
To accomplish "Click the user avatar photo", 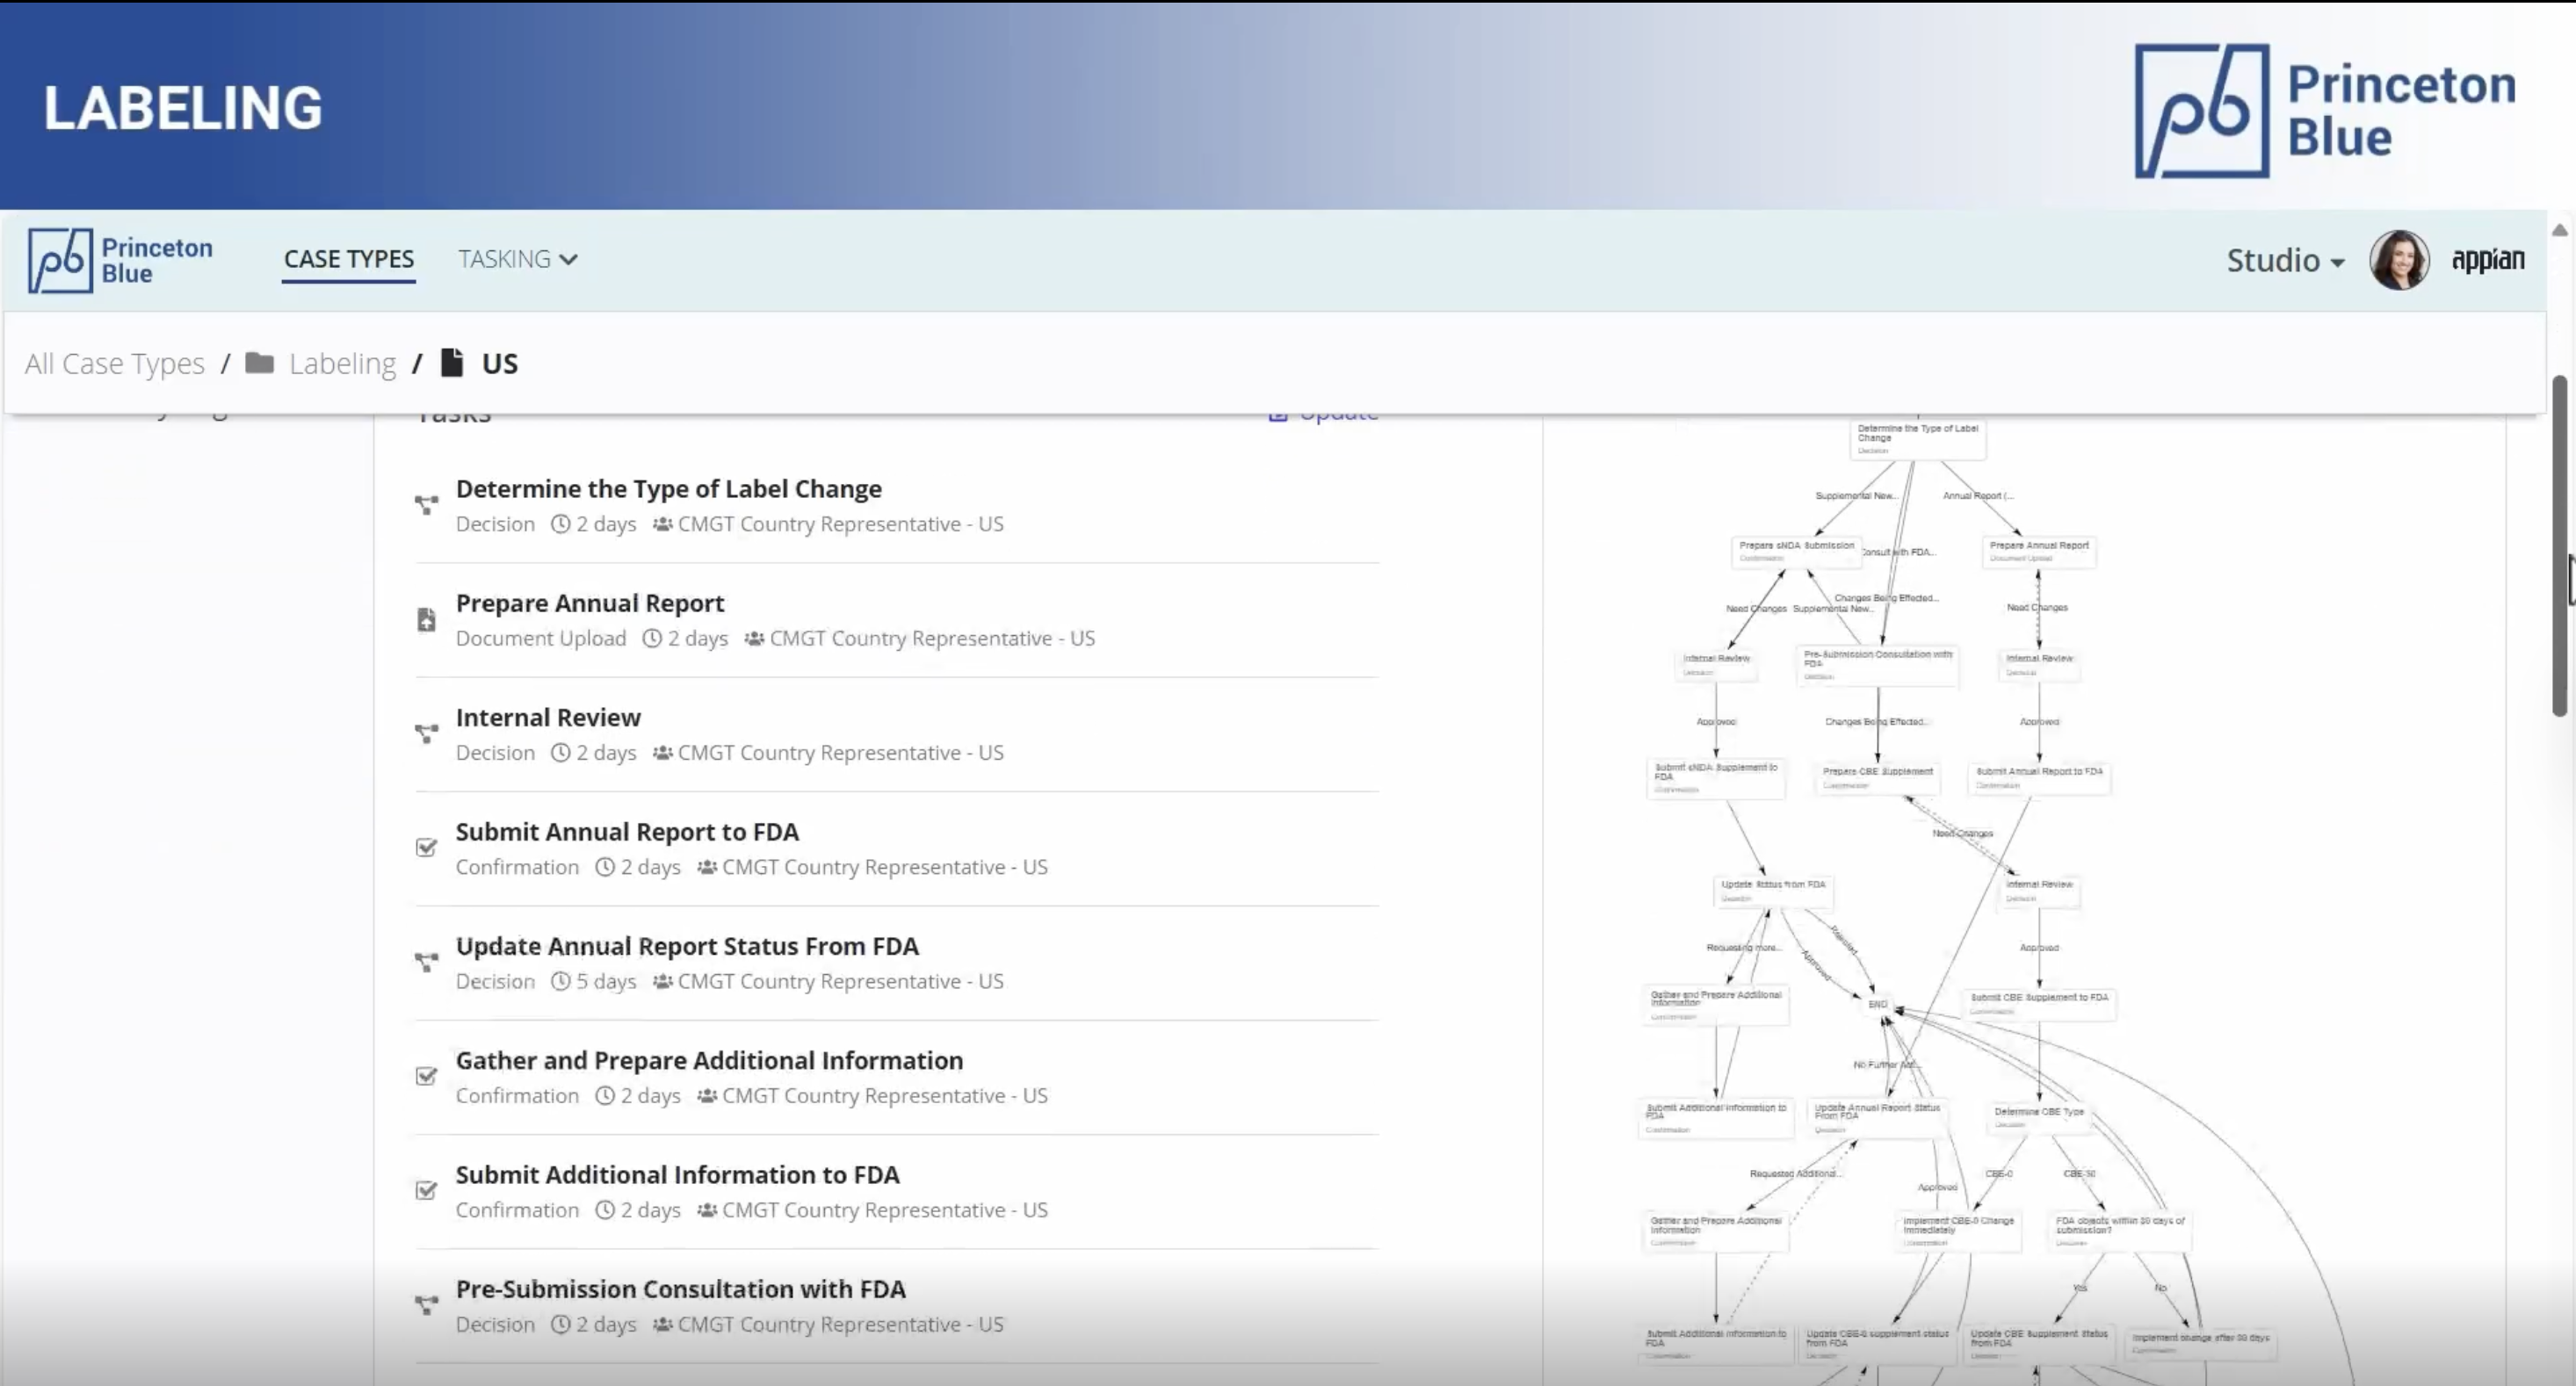I will 2398,260.
